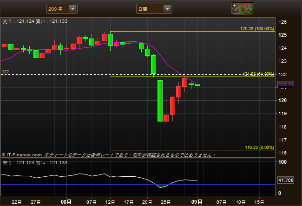Click the 125 price axis label

(x=282, y=35)
